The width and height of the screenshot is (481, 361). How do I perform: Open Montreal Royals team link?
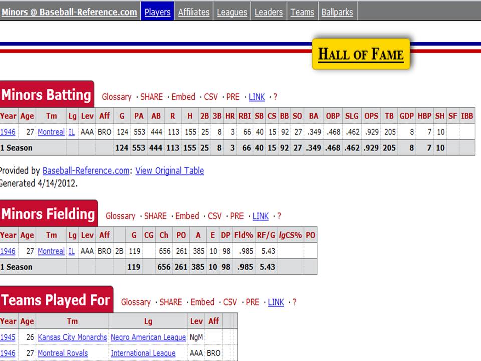63,353
